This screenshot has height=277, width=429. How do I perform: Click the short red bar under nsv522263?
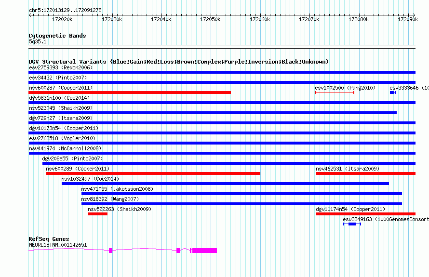coord(98,214)
